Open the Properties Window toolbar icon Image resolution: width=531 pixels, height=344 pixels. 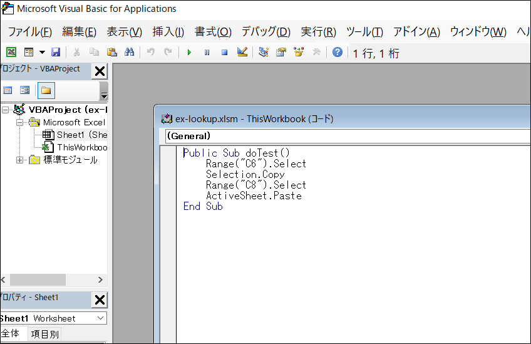(281, 52)
